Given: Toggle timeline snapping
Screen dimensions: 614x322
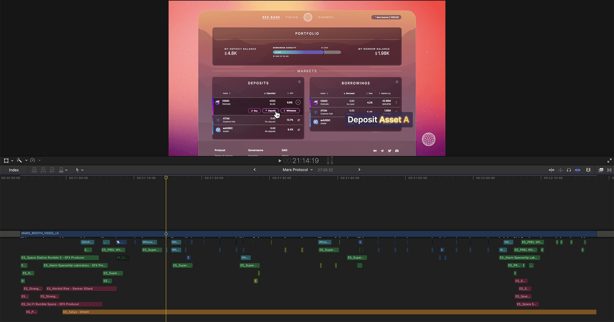Looking at the screenshot, I should (x=578, y=170).
